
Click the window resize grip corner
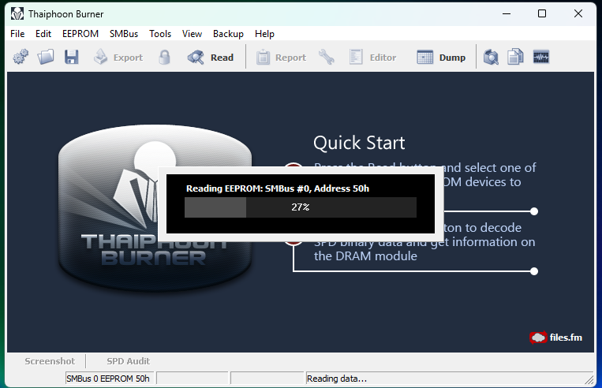click(x=589, y=379)
